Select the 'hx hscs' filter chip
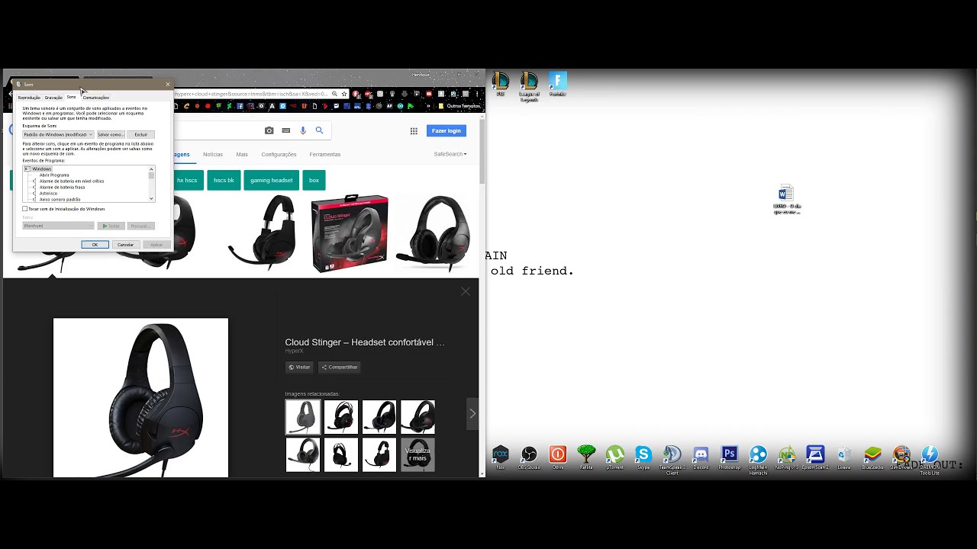This screenshot has width=977, height=549. [x=187, y=181]
